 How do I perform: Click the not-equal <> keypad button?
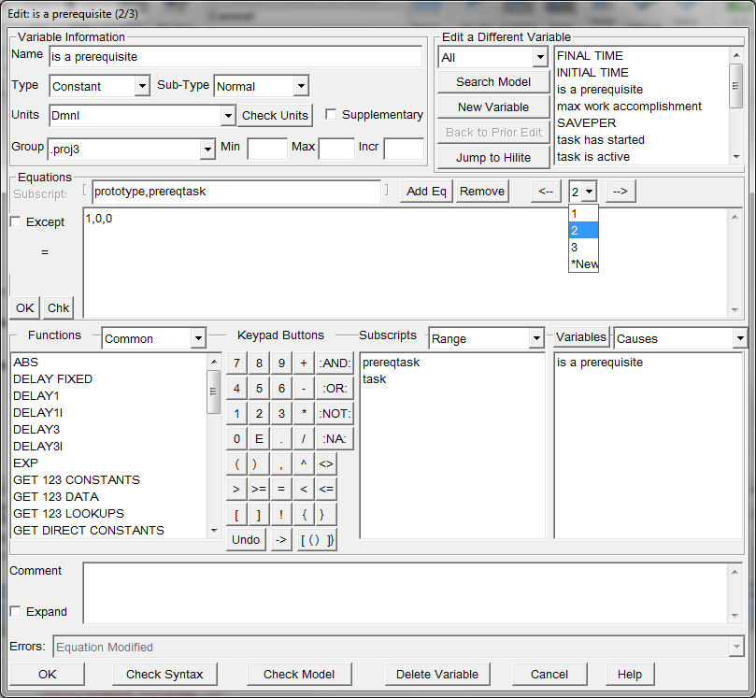[326, 463]
